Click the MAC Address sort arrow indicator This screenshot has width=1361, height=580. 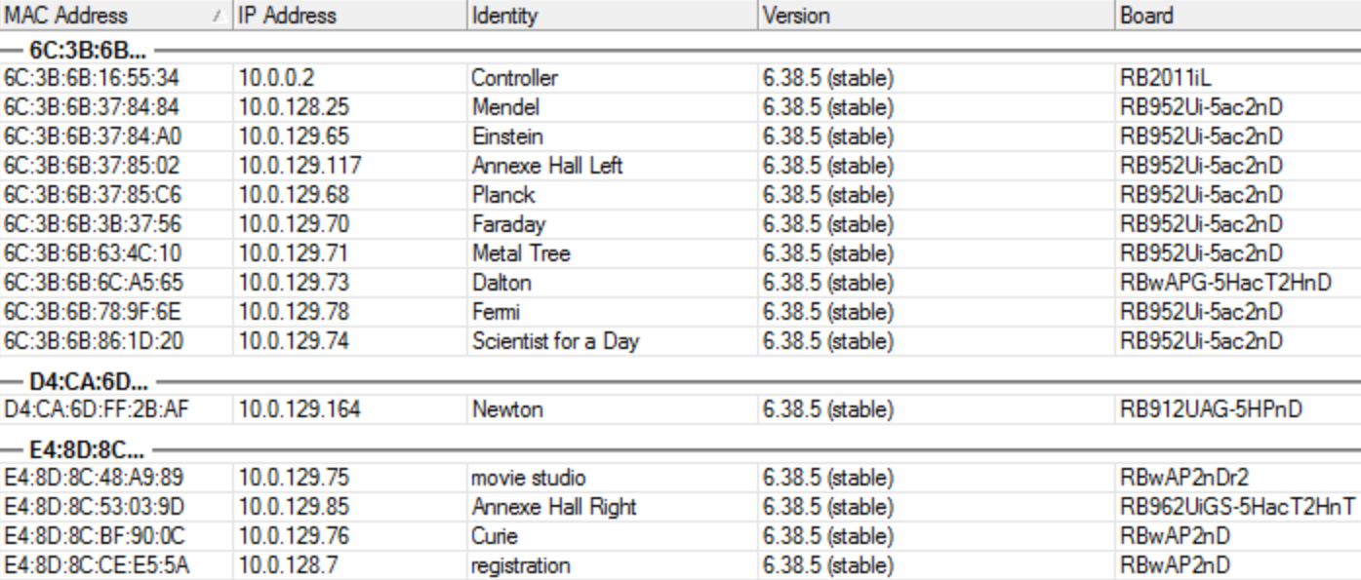click(x=217, y=16)
